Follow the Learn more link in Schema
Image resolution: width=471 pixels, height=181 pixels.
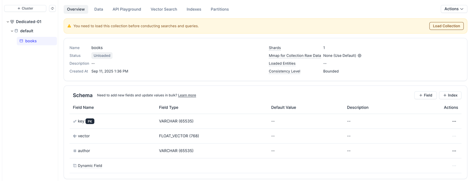tap(187, 95)
